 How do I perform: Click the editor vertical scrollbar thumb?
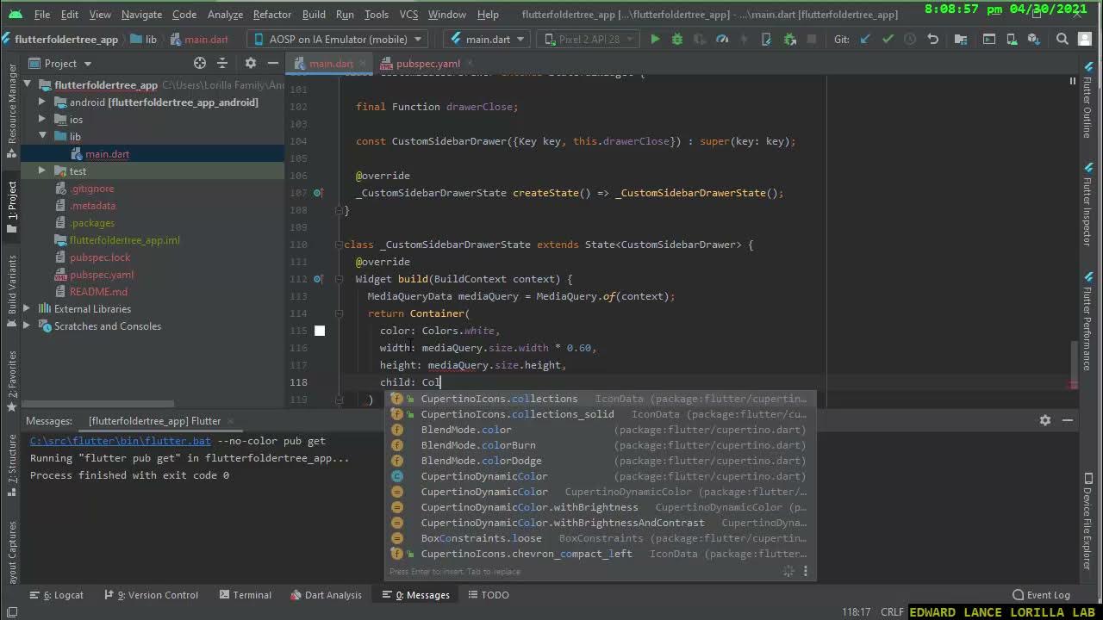pos(1073,366)
